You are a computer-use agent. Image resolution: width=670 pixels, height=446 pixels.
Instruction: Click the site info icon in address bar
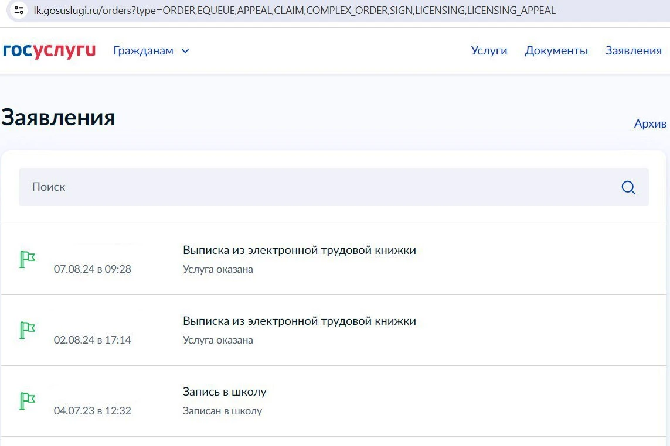coord(19,10)
